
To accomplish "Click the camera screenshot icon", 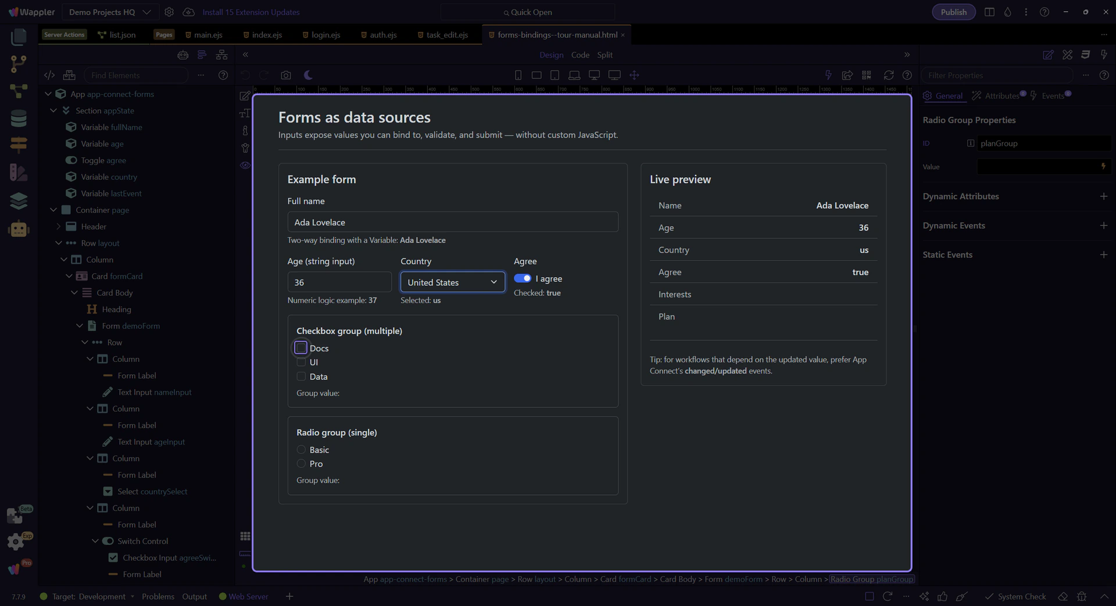I will (285, 75).
